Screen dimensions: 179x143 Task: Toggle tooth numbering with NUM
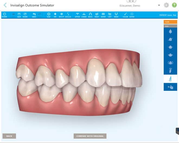49,15
